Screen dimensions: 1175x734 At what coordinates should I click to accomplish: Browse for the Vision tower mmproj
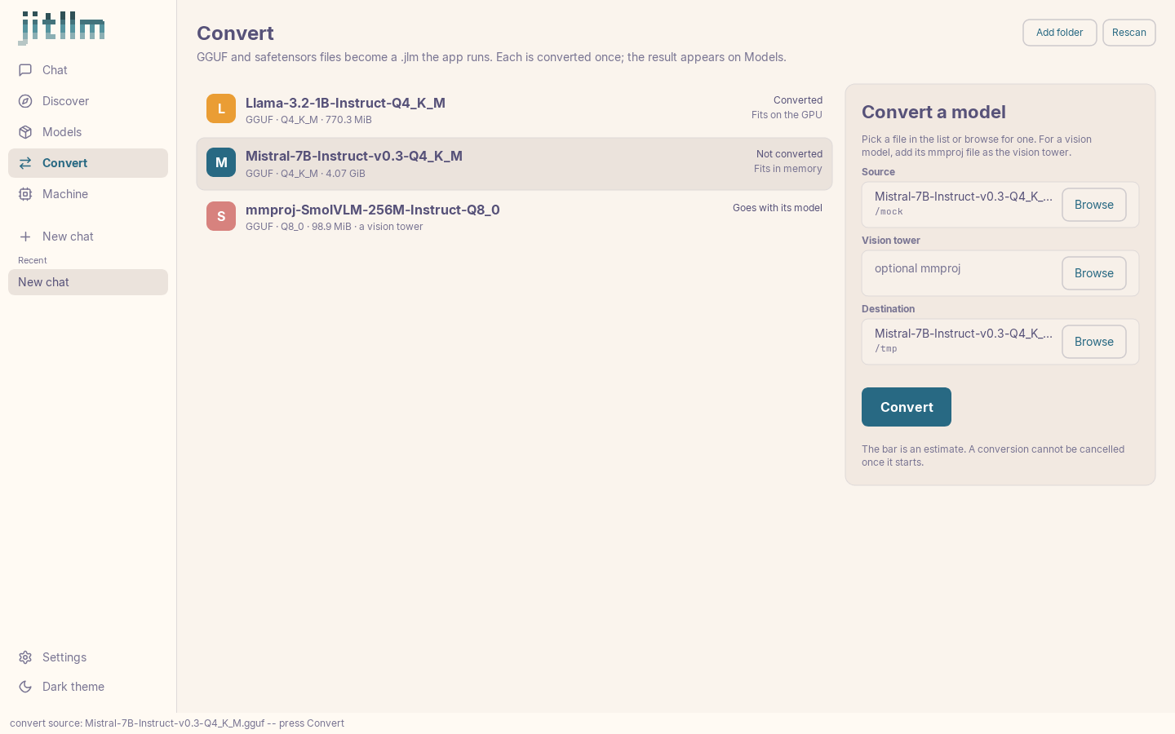pyautogui.click(x=1094, y=273)
